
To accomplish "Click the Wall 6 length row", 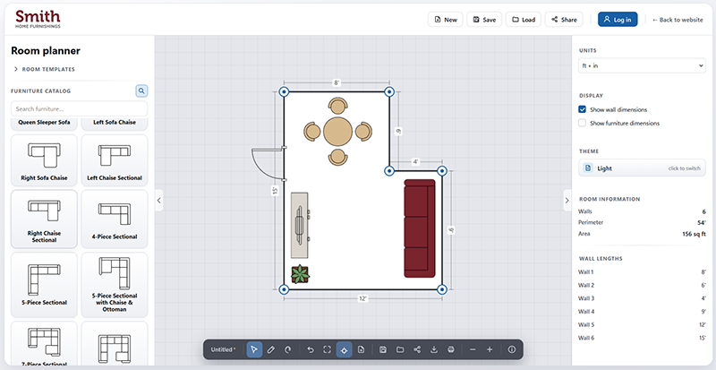I will [x=642, y=338].
